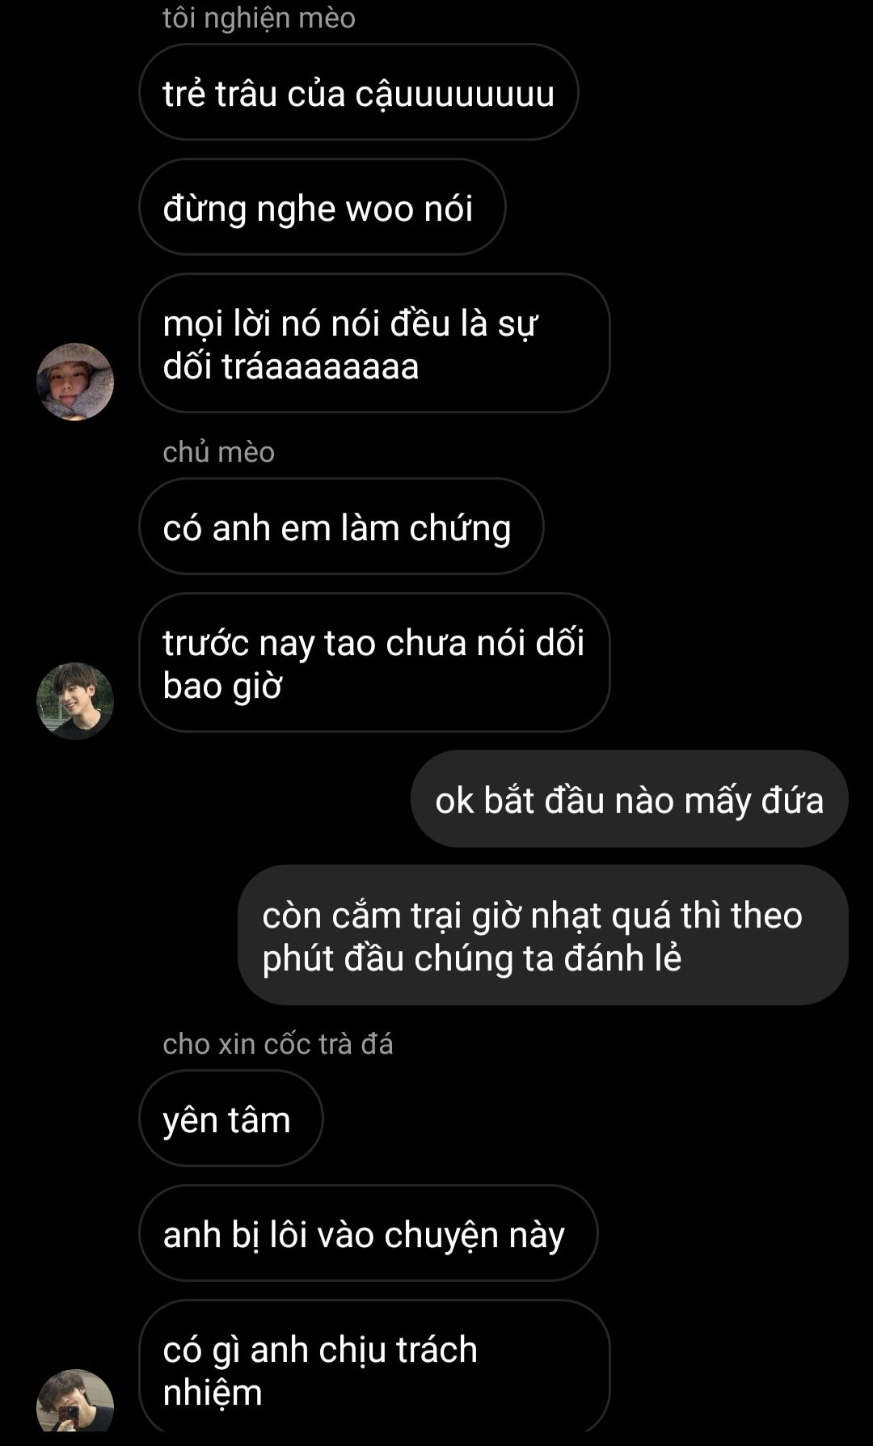Tap message "anh bị lôi vào chuyện này"

[368, 1233]
